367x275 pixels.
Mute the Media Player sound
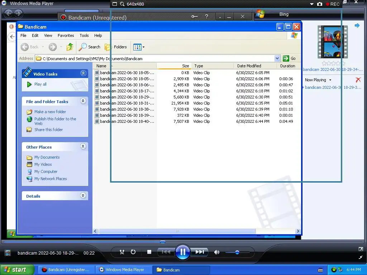217,252
